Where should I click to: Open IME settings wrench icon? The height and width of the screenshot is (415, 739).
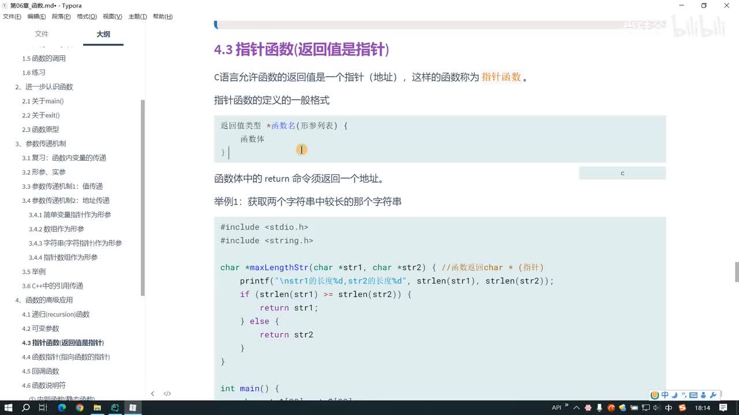coord(712,395)
